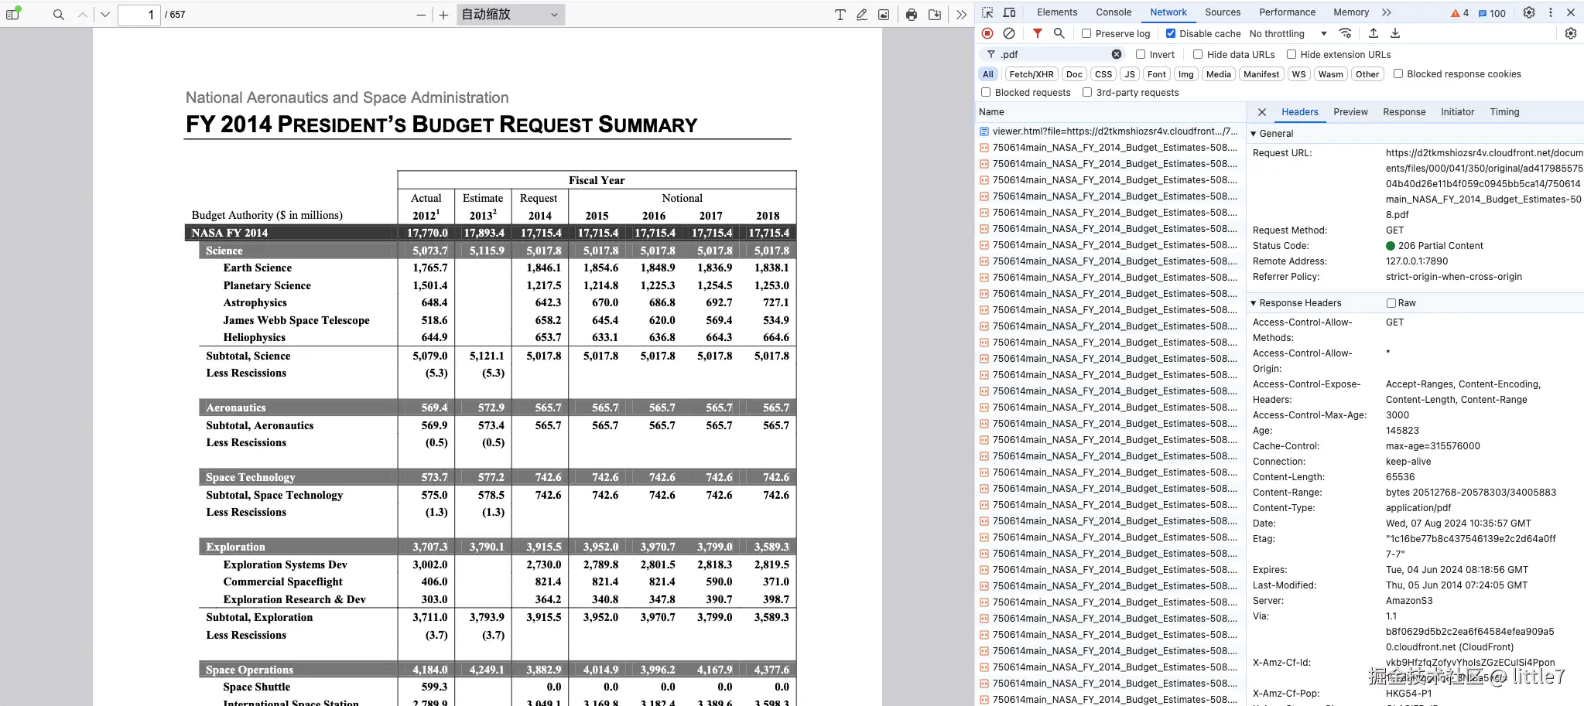This screenshot has height=706, width=1584.
Task: Select the PDF text annotation tool
Action: [840, 15]
